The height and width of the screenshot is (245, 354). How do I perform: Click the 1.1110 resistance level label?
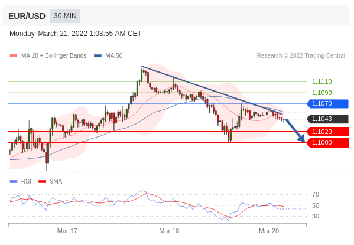[x=322, y=81]
